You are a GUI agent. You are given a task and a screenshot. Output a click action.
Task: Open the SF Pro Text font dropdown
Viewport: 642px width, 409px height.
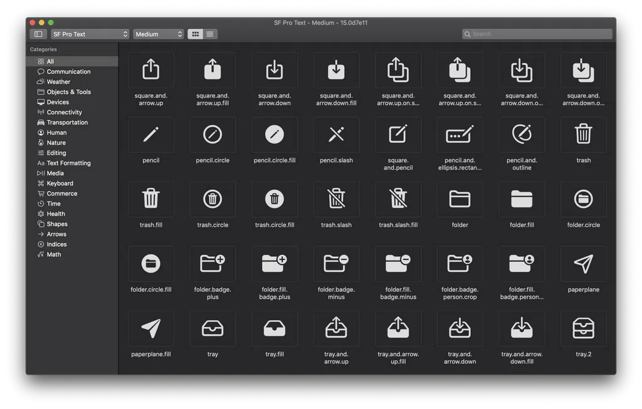(90, 34)
